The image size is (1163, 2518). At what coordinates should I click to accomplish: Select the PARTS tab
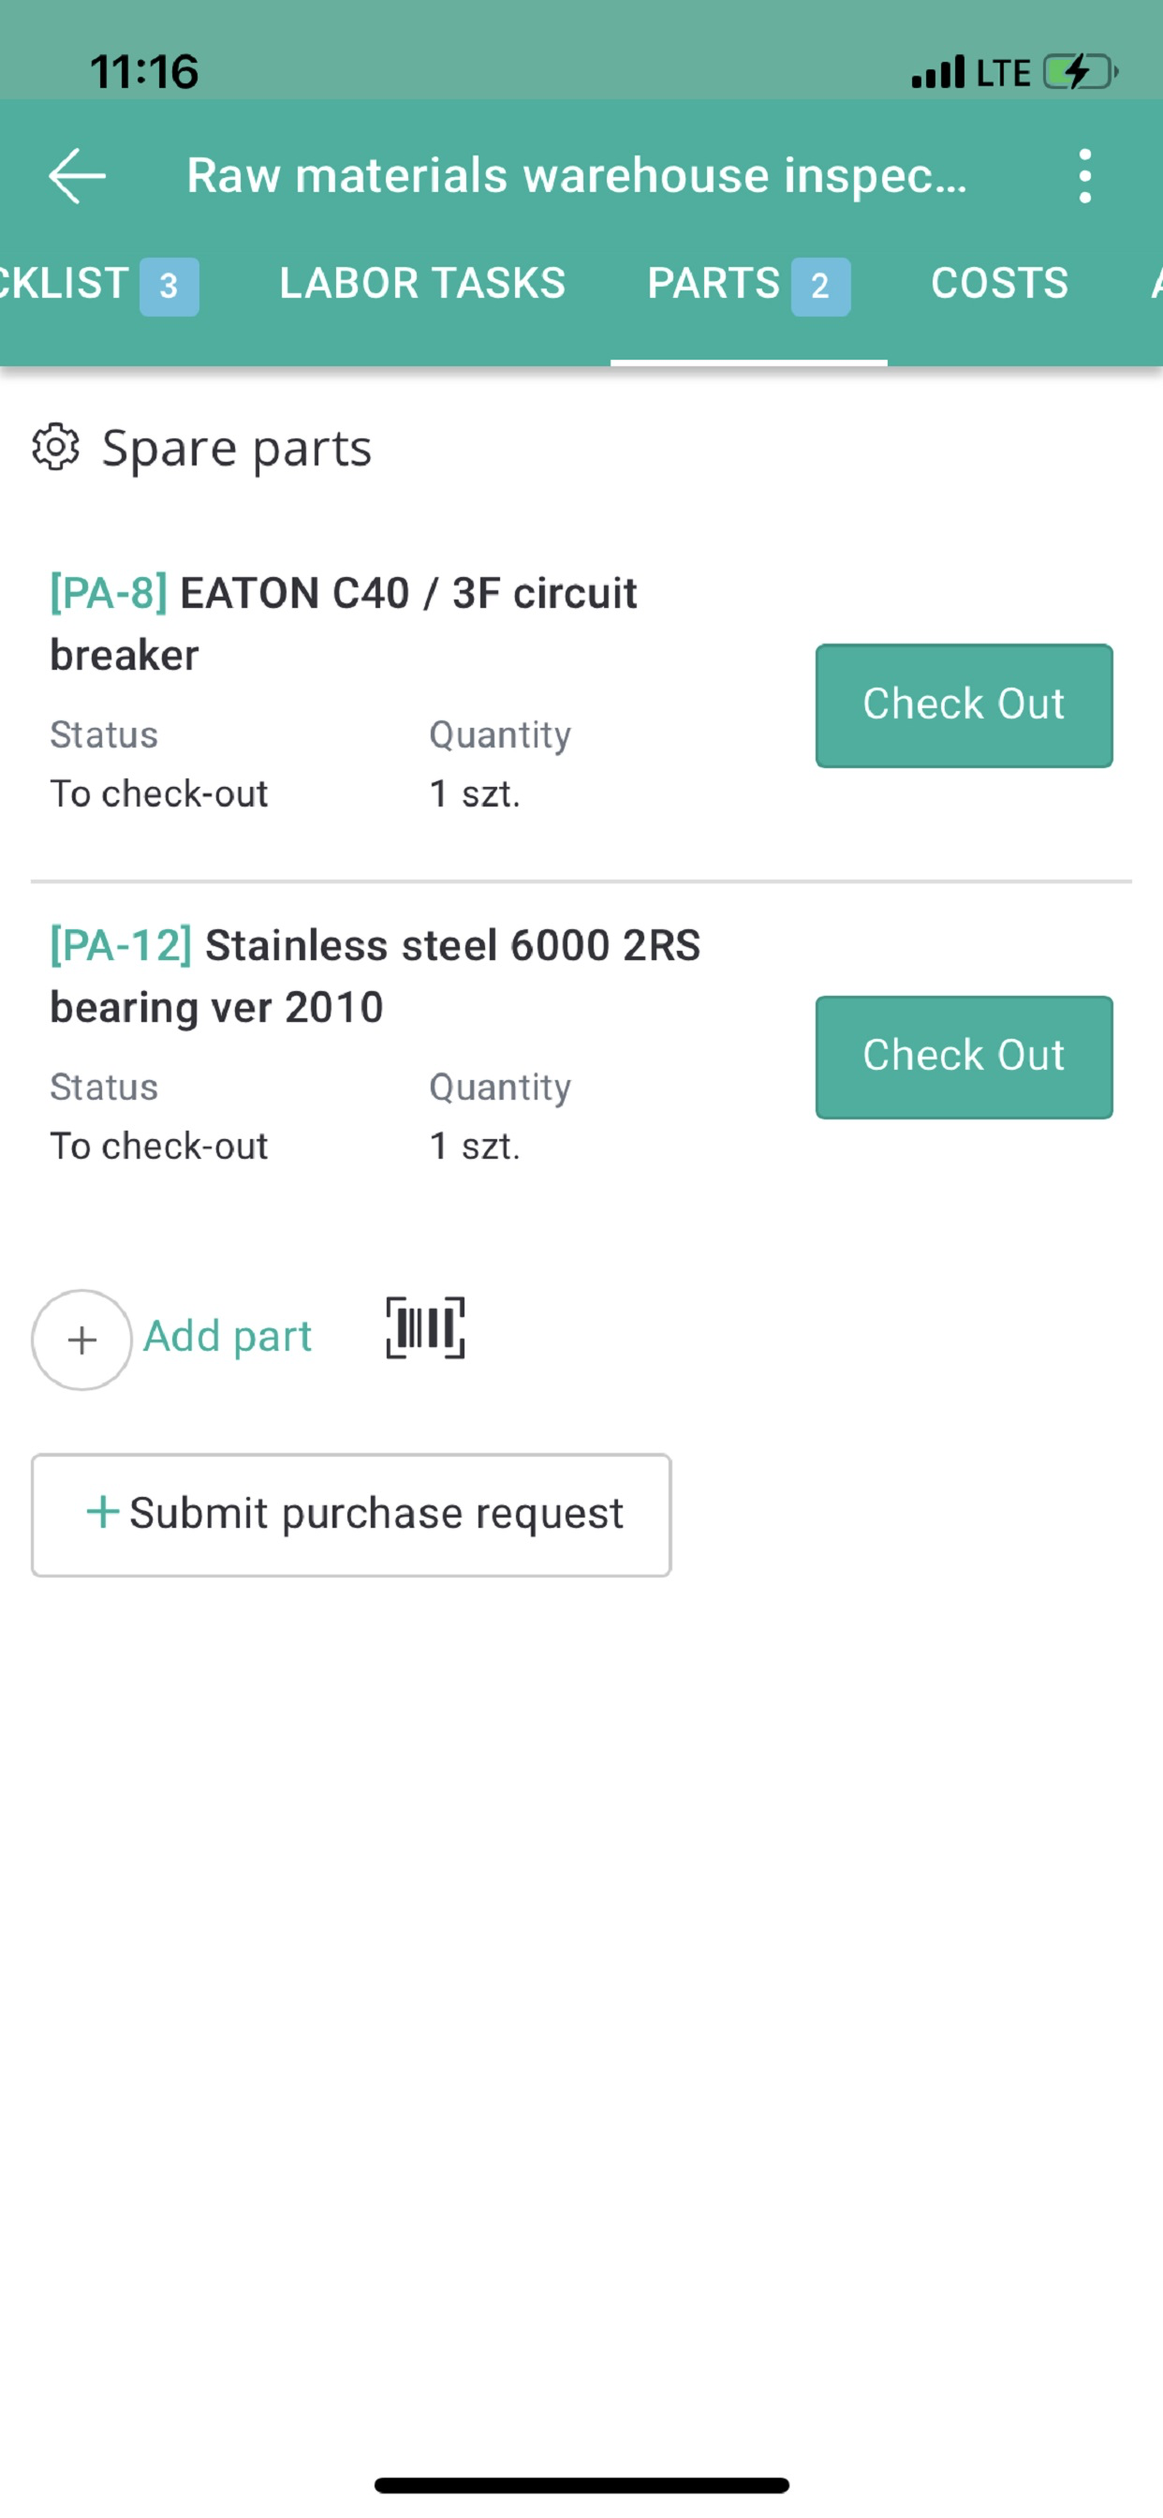pos(748,285)
